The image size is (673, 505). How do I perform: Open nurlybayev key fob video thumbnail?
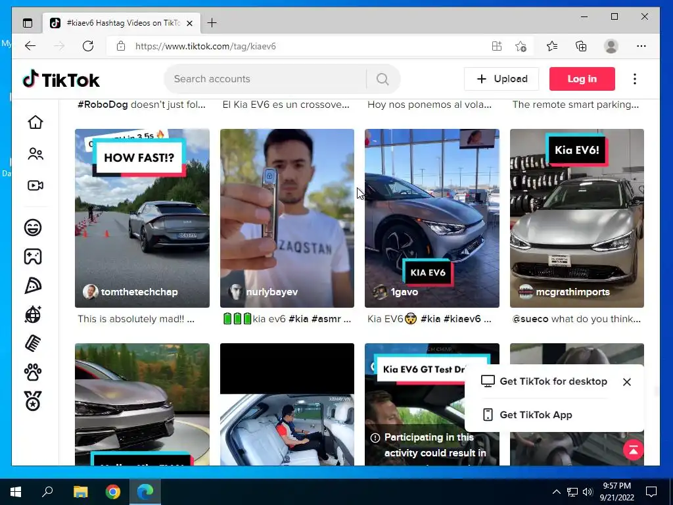pos(287,218)
